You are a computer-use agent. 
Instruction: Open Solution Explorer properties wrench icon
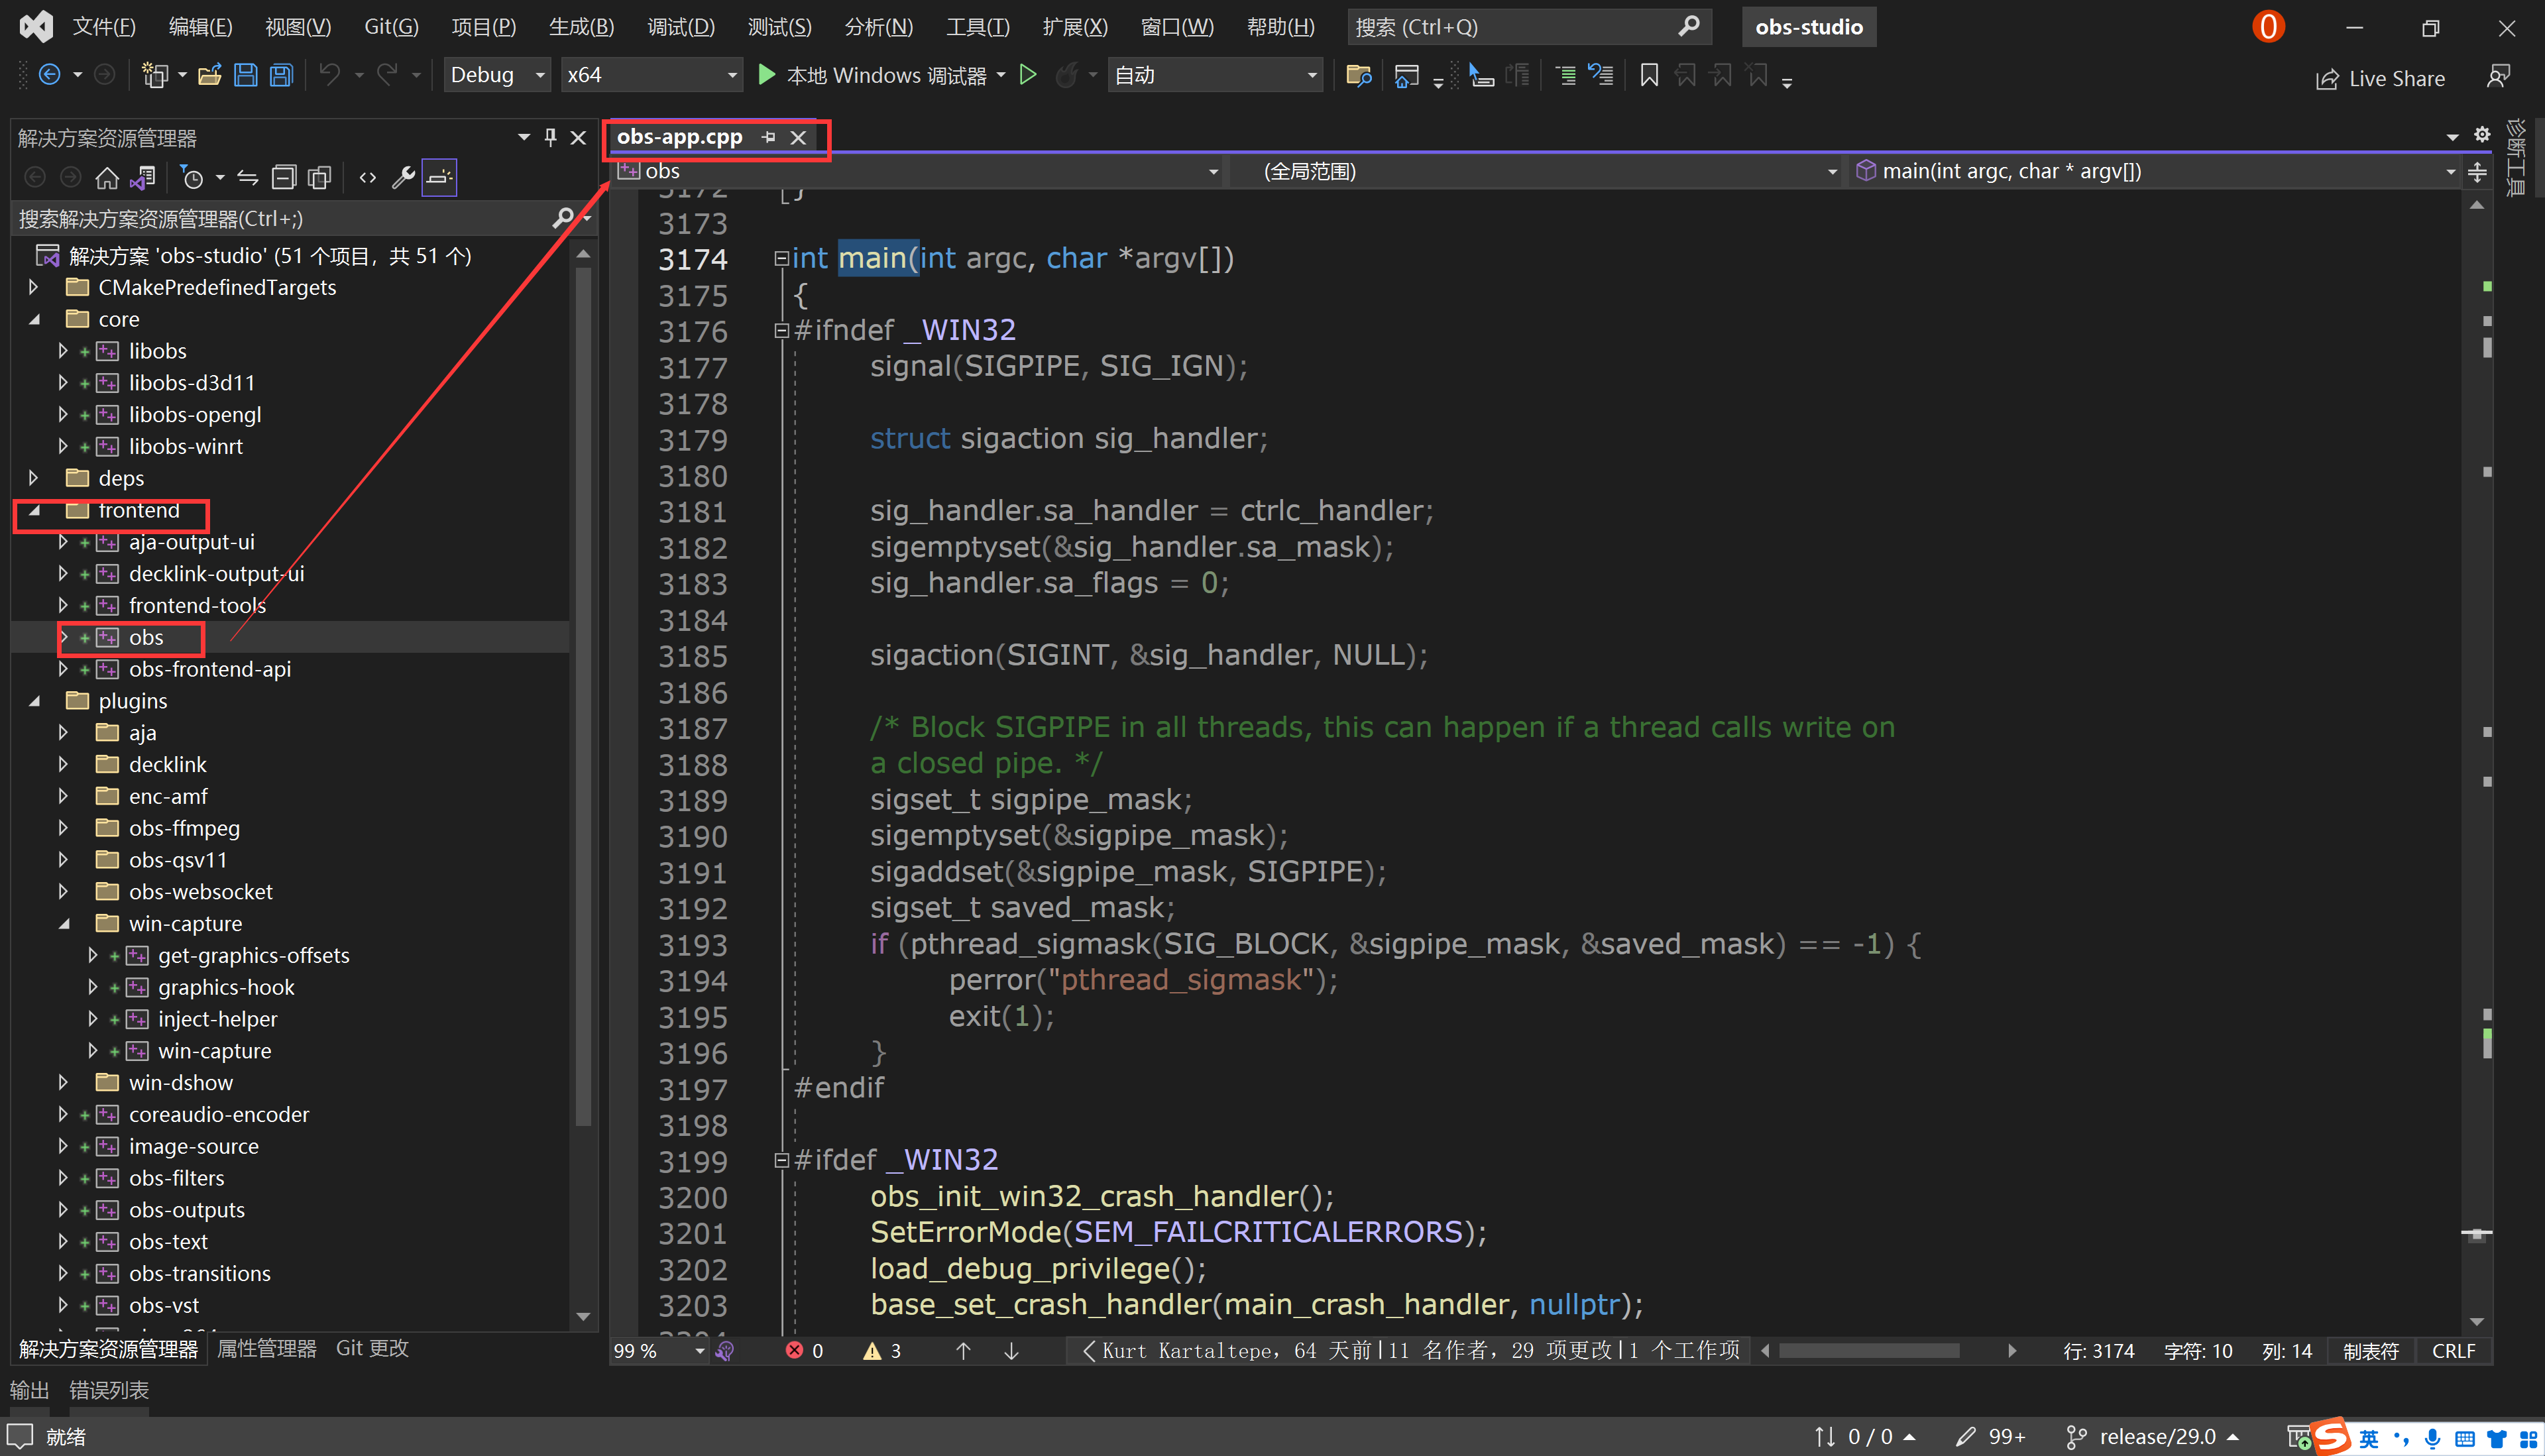point(403,177)
